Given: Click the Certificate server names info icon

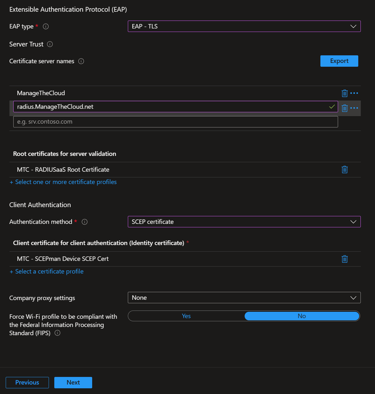Looking at the screenshot, I should [x=81, y=61].
